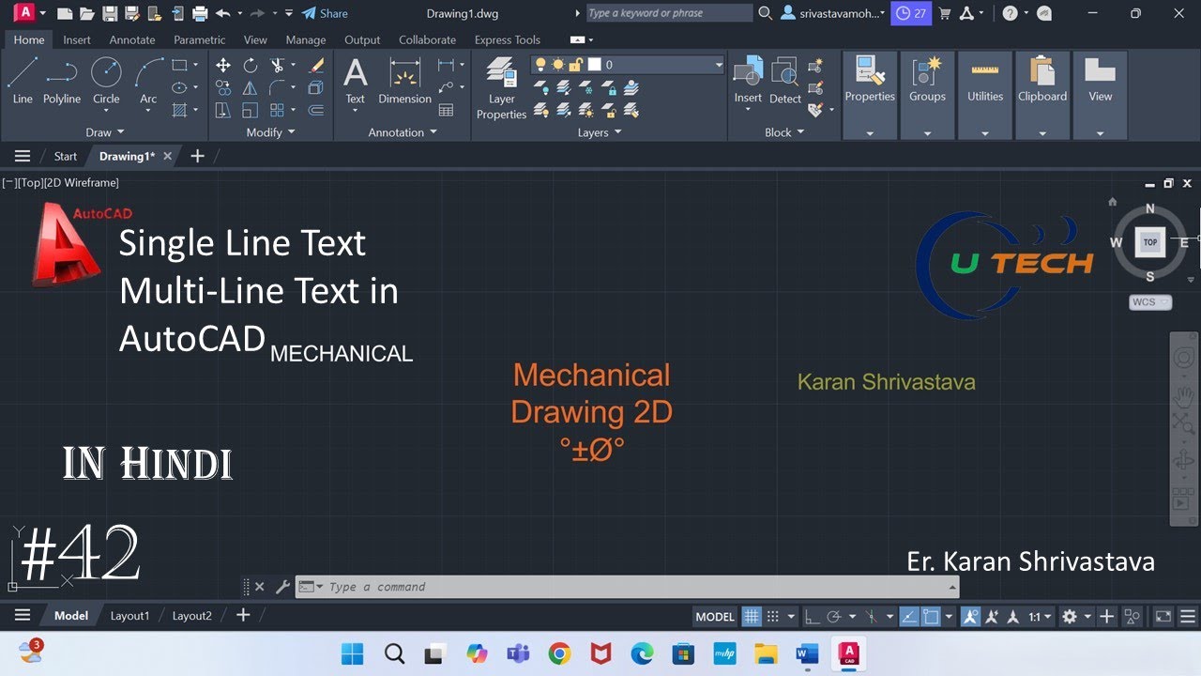Click the Detect block tool
Viewport: 1201px width, 676px height.
coord(785,81)
